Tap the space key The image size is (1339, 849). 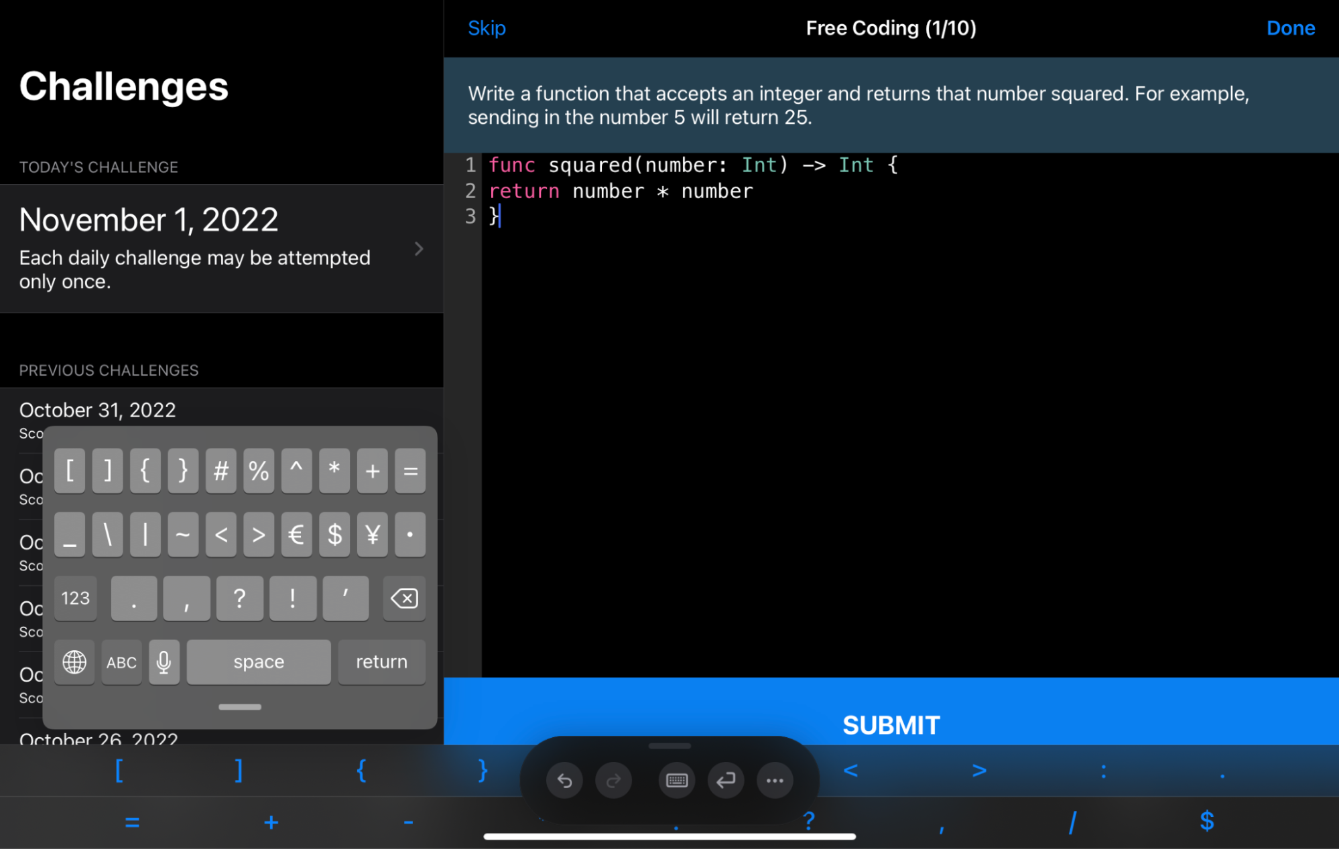[259, 662]
